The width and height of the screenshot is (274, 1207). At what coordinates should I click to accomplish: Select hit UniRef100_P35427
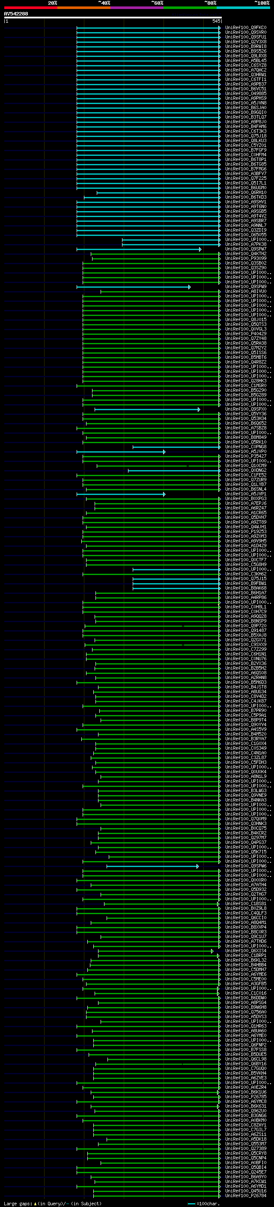click(x=245, y=456)
